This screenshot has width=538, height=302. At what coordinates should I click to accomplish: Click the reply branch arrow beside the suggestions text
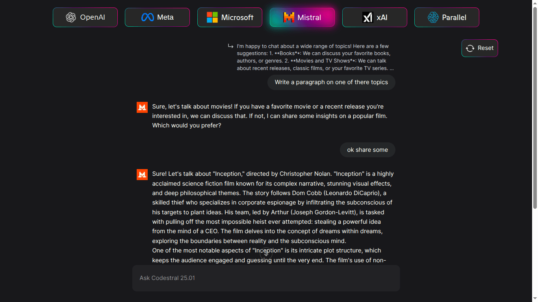coord(230,46)
